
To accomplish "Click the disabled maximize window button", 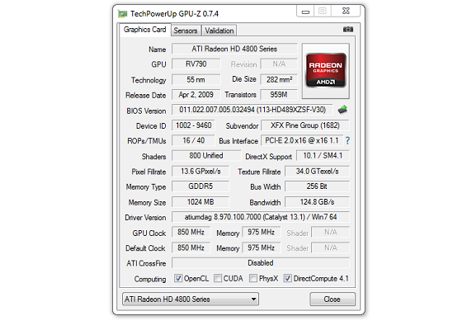I will [x=323, y=12].
